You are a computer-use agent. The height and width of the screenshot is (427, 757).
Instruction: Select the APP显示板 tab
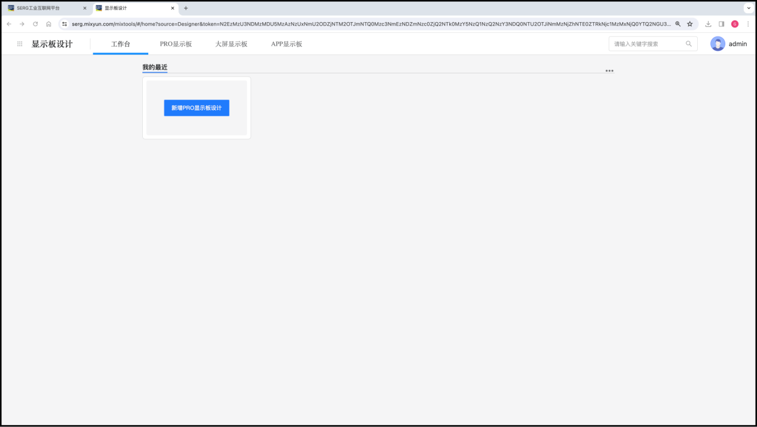point(286,44)
